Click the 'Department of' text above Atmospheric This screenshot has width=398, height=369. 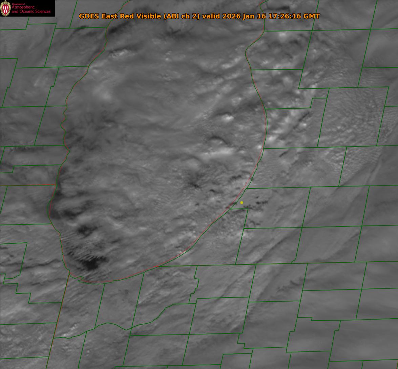coord(18,4)
